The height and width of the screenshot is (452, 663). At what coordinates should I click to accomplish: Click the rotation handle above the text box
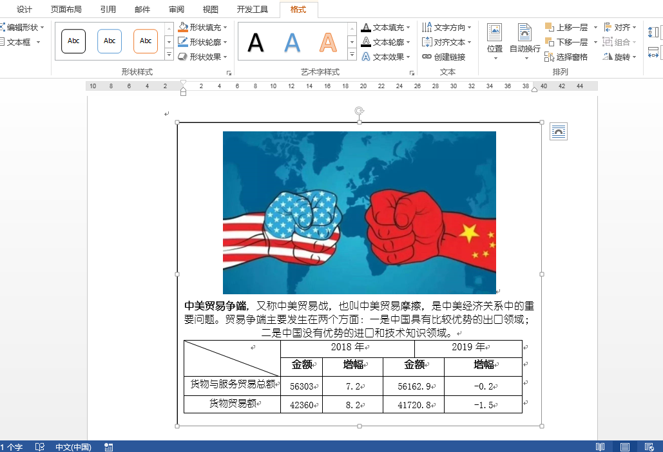359,111
